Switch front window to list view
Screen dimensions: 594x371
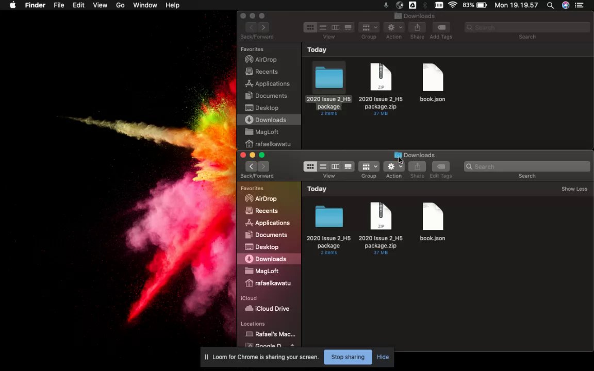coord(323,166)
